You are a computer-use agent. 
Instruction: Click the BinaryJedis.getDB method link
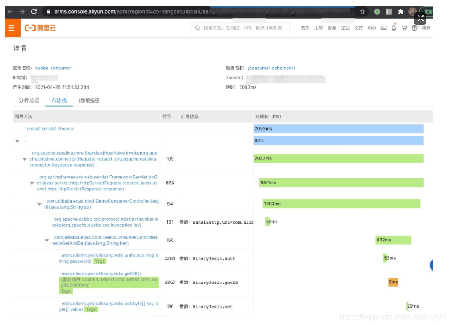101,273
